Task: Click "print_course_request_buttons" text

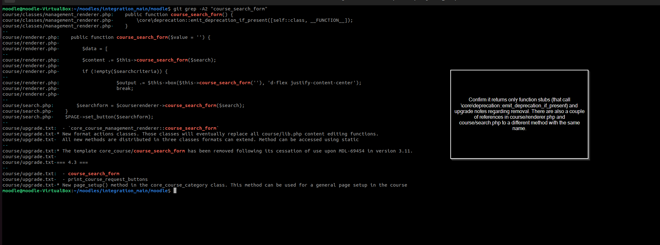Action: 108,179
